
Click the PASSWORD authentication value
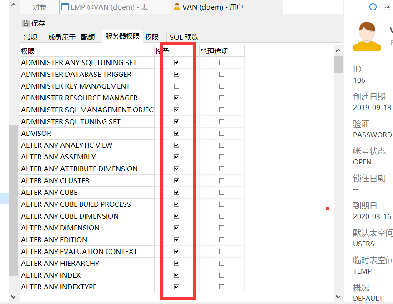pyautogui.click(x=373, y=135)
